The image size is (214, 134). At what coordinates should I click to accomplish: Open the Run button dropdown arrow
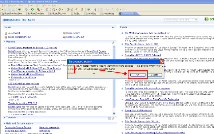tap(35, 10)
